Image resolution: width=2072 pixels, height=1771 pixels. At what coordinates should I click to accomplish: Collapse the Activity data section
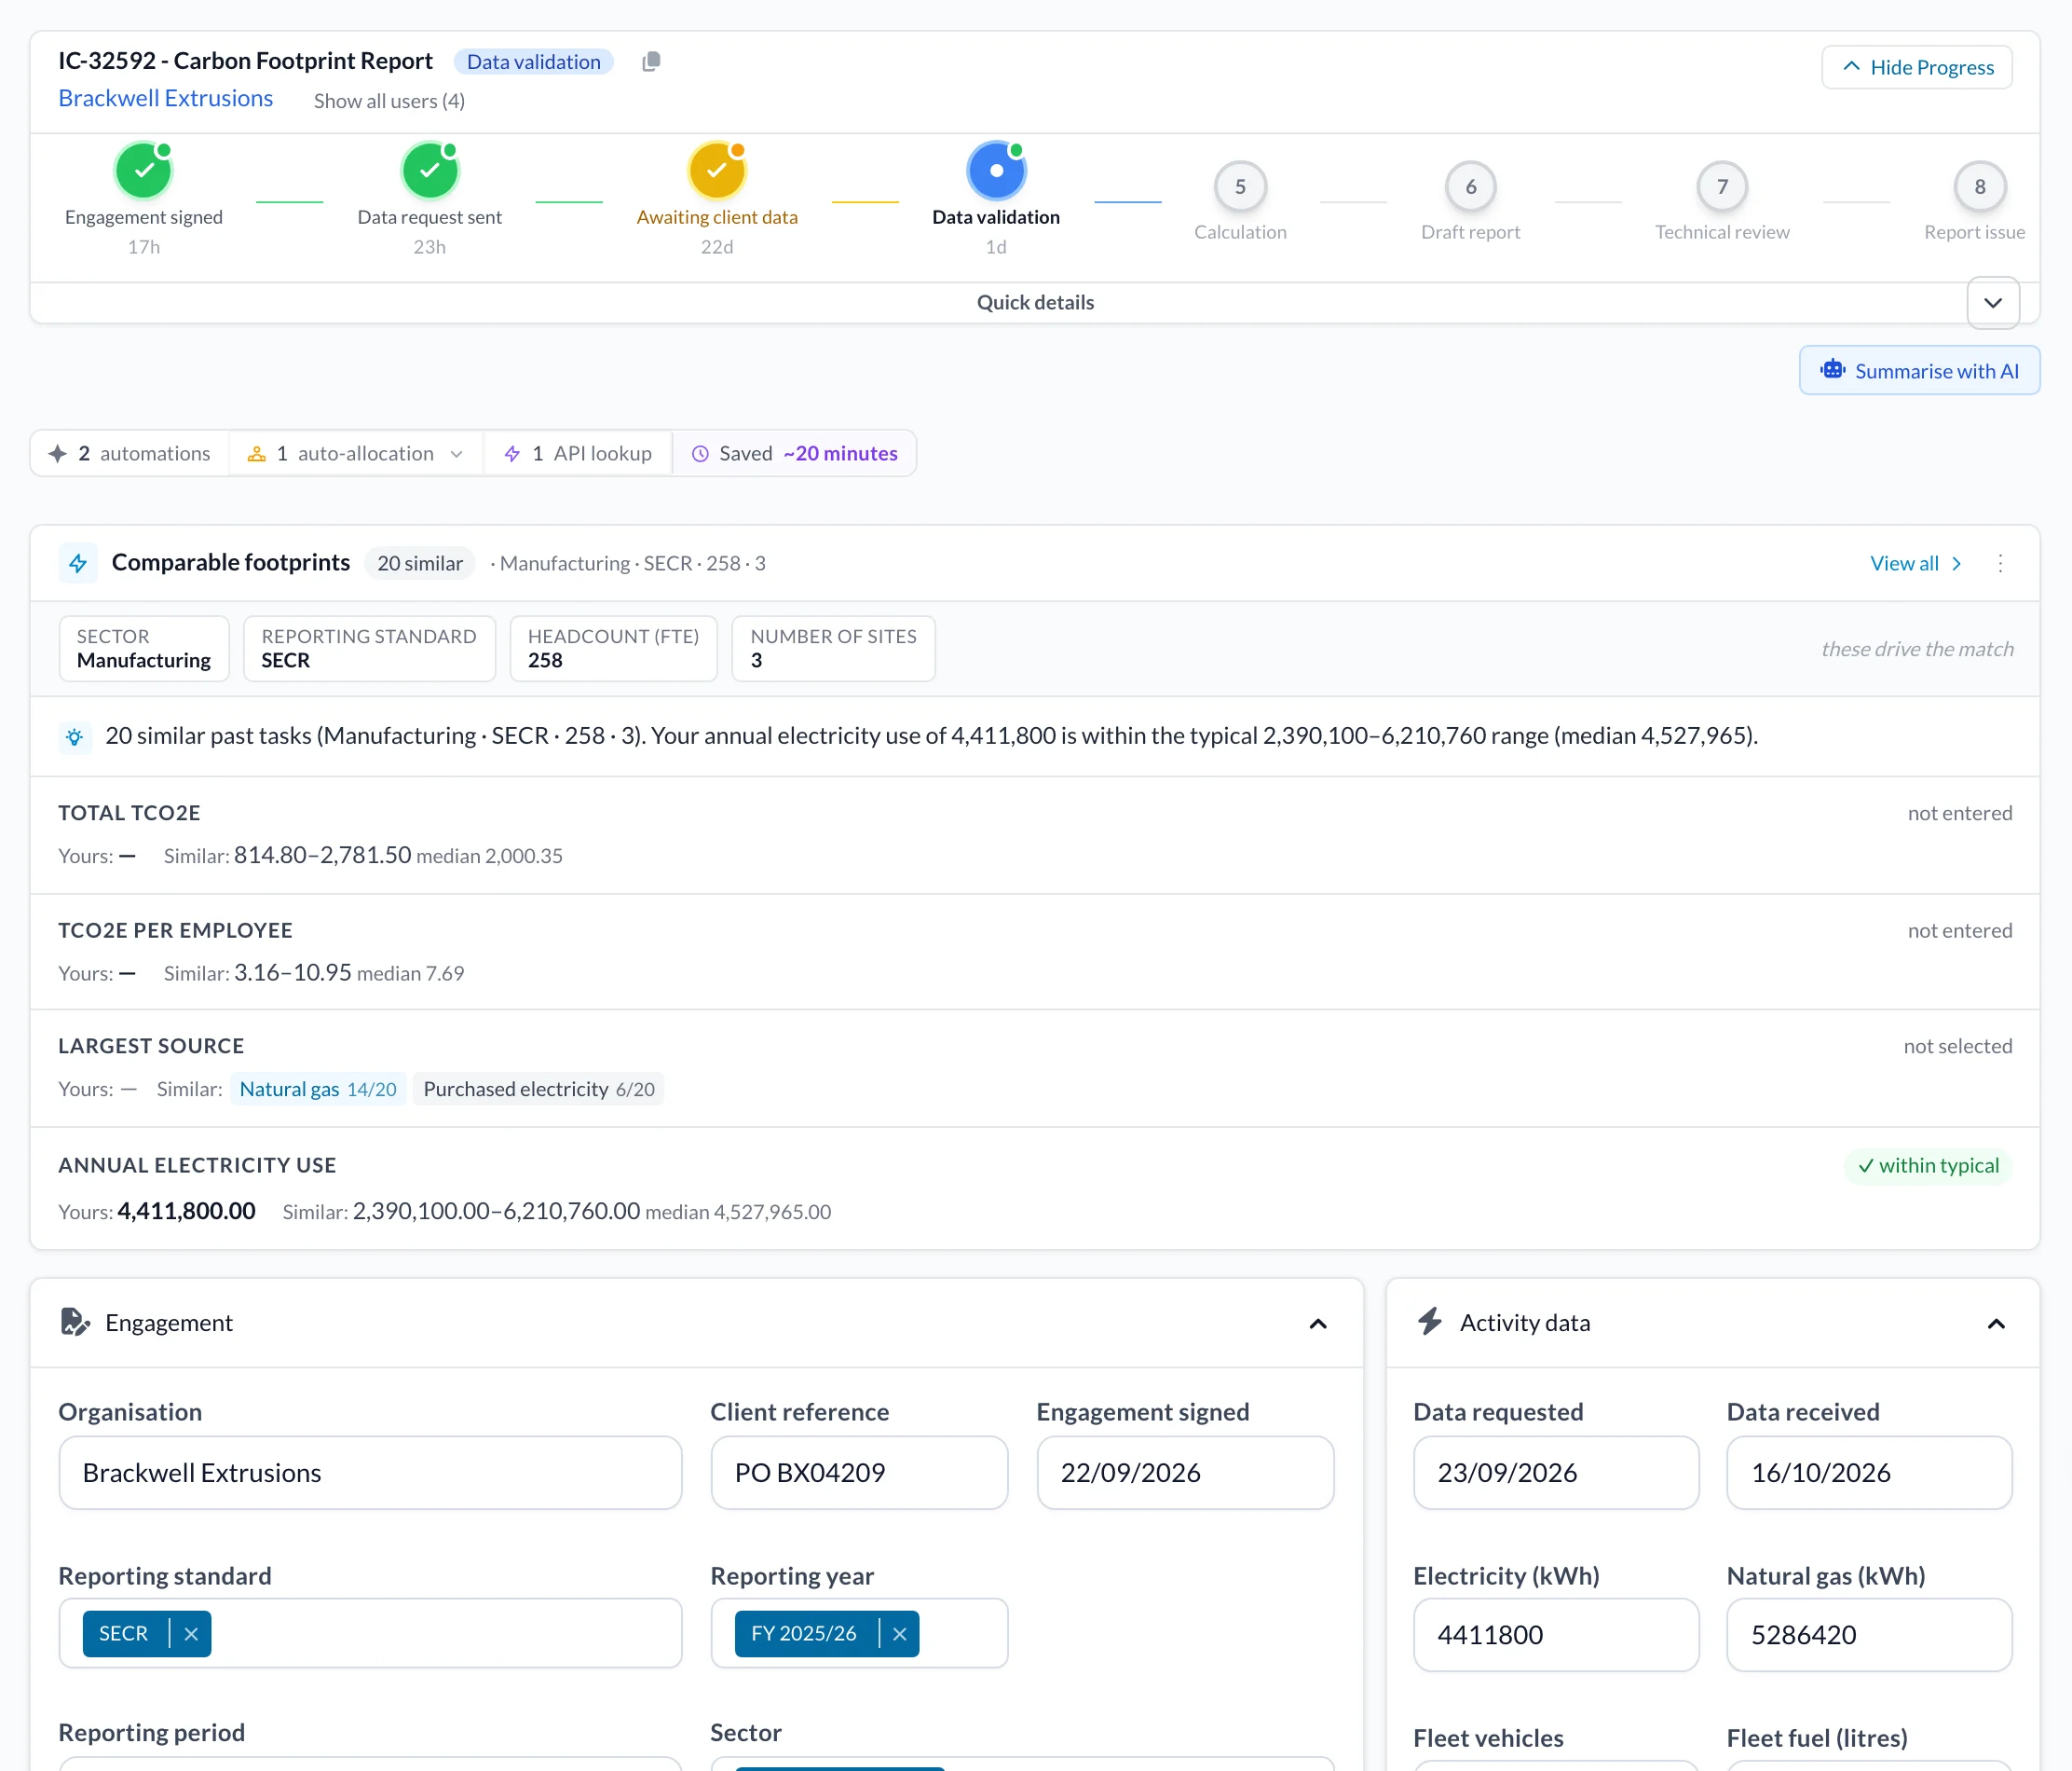1996,1324
